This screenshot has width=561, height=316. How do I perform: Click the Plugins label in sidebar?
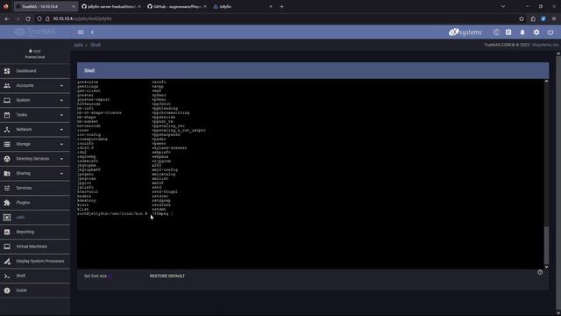click(23, 203)
